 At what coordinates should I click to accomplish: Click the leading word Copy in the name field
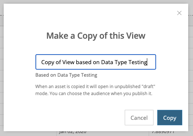48,62
